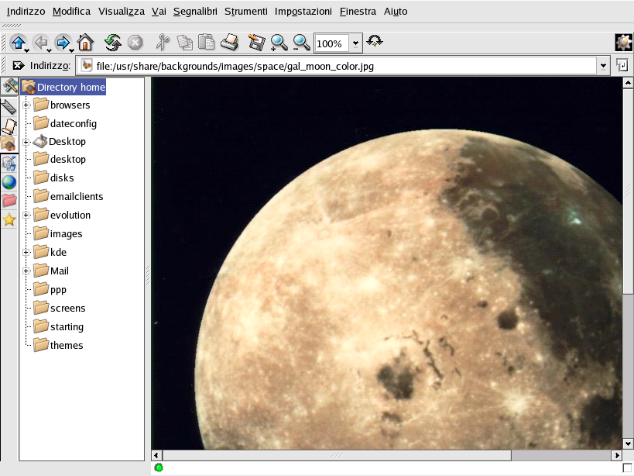The width and height of the screenshot is (634, 476).
Task: Expand the Desktop tree node
Action: click(26, 142)
